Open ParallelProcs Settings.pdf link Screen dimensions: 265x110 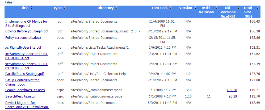click(x=24, y=74)
